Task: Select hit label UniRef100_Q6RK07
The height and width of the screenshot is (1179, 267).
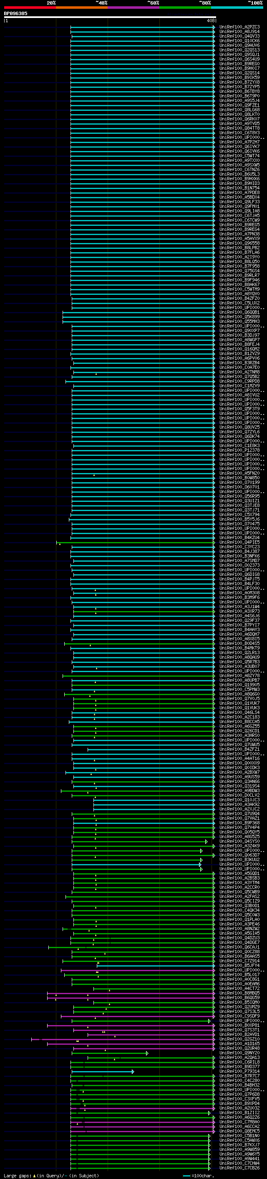Action: coord(239,119)
